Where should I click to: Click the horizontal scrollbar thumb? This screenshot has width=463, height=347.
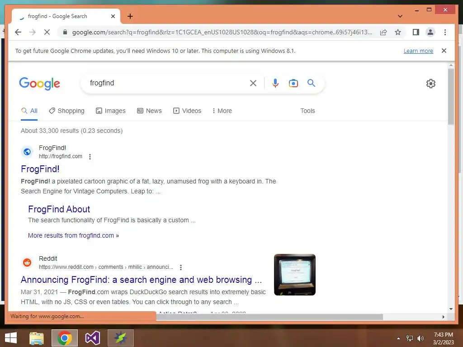coord(269,317)
